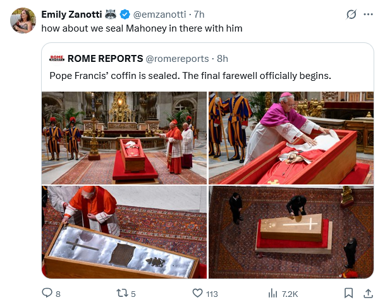Open the quoted ROME REPORTS account name
This screenshot has height=307, width=385.
coord(105,59)
